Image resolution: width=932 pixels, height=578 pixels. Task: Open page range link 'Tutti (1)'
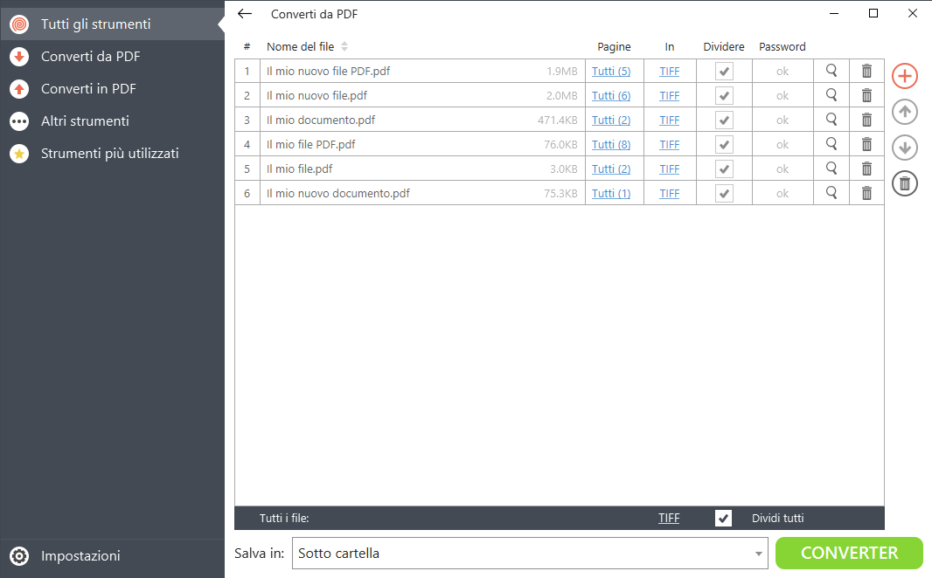(x=611, y=193)
